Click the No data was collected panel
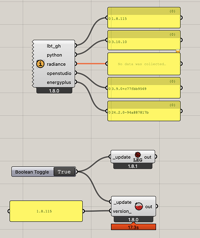200x238 pixels. click(x=144, y=64)
